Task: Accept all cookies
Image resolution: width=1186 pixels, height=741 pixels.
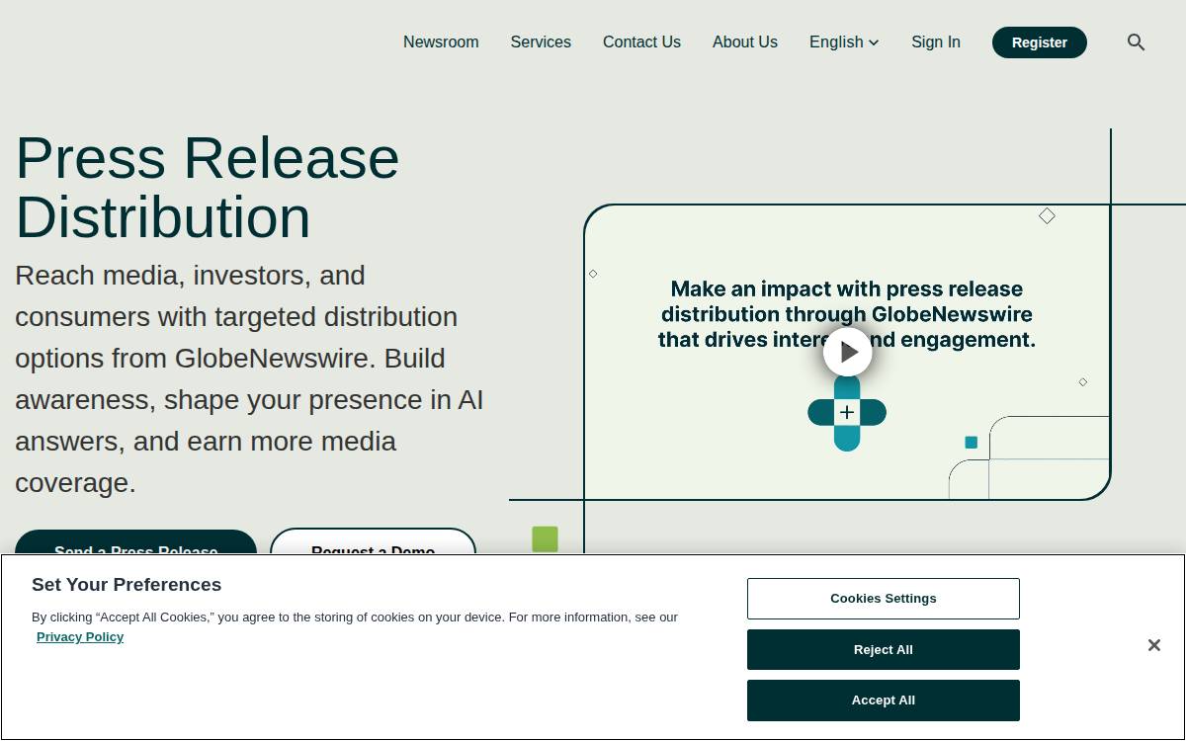Action: (884, 700)
